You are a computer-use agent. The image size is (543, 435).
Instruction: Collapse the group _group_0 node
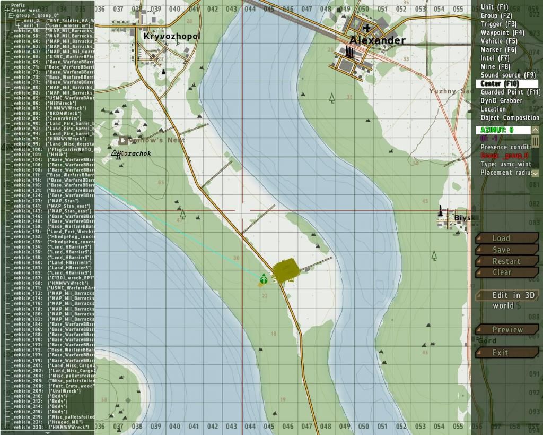11,15
